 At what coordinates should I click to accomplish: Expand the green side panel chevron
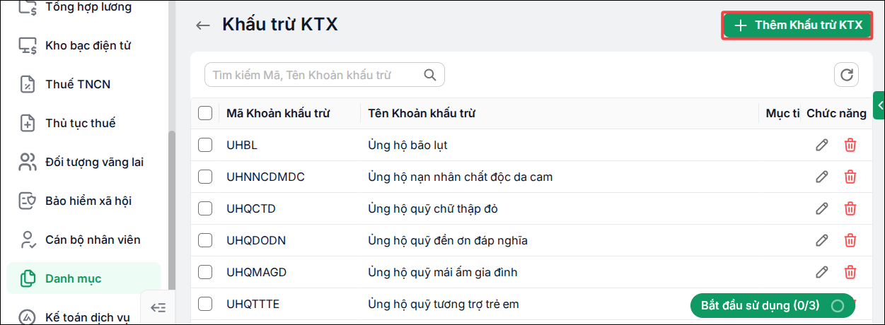(880, 105)
